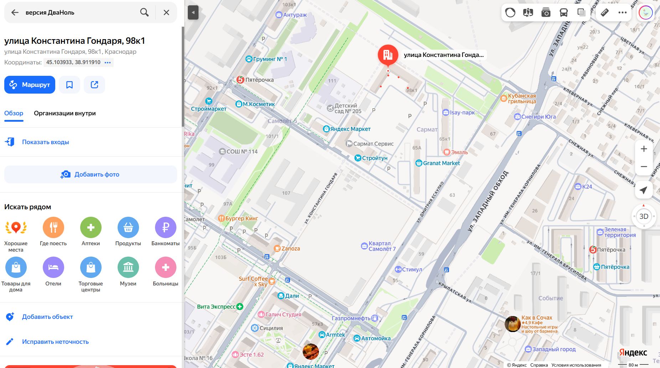Zoom in on the map
The height and width of the screenshot is (368, 660).
click(x=644, y=149)
